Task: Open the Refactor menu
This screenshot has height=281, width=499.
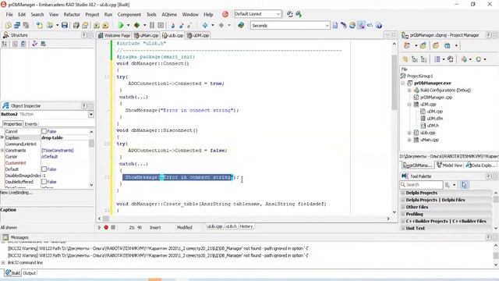Action: tap(72, 15)
